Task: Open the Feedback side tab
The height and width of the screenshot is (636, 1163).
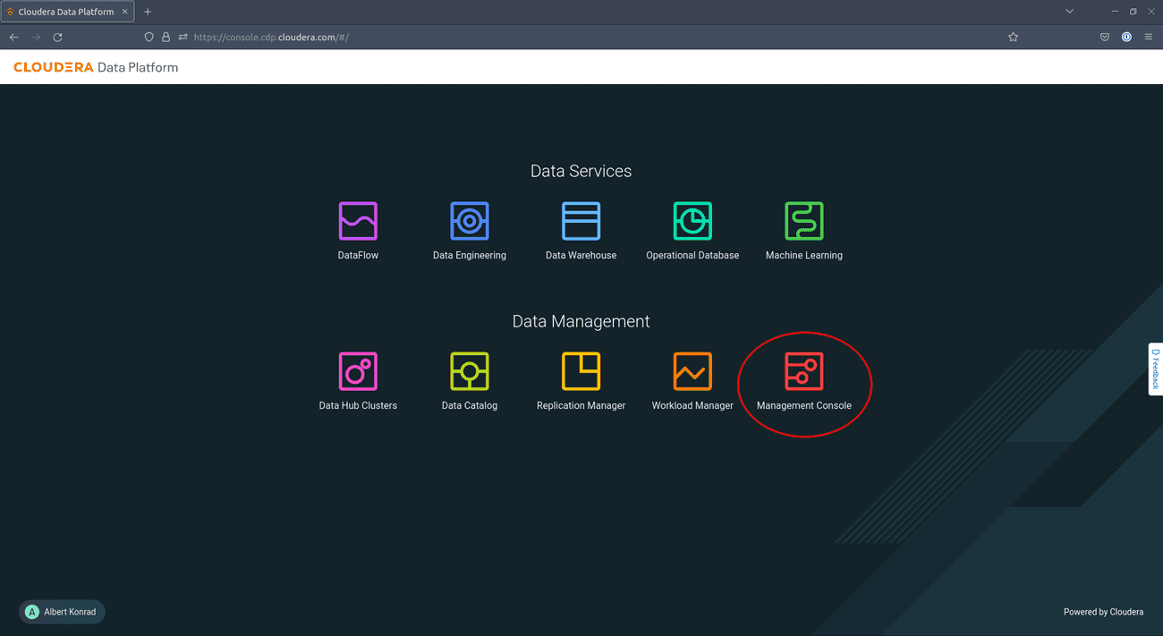Action: pyautogui.click(x=1155, y=369)
